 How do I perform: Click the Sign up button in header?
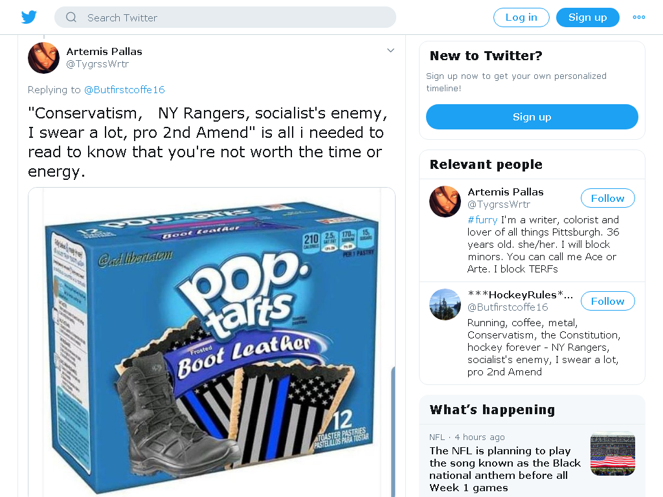(587, 17)
